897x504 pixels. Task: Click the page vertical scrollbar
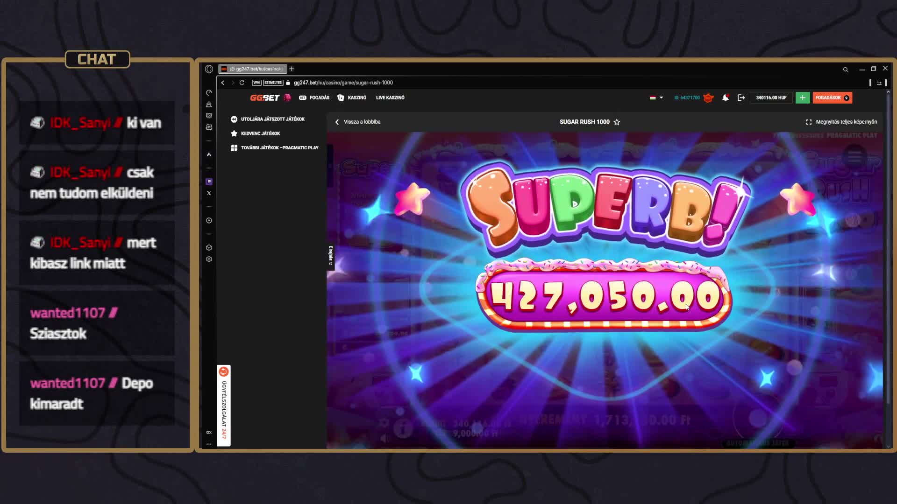pyautogui.click(x=888, y=247)
